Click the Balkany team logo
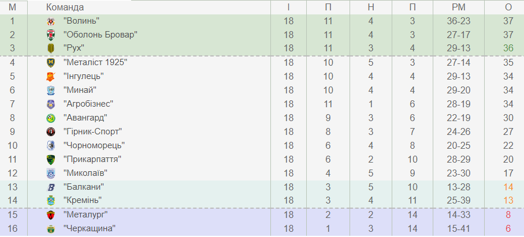This screenshot has height=237, width=524. (x=51, y=187)
